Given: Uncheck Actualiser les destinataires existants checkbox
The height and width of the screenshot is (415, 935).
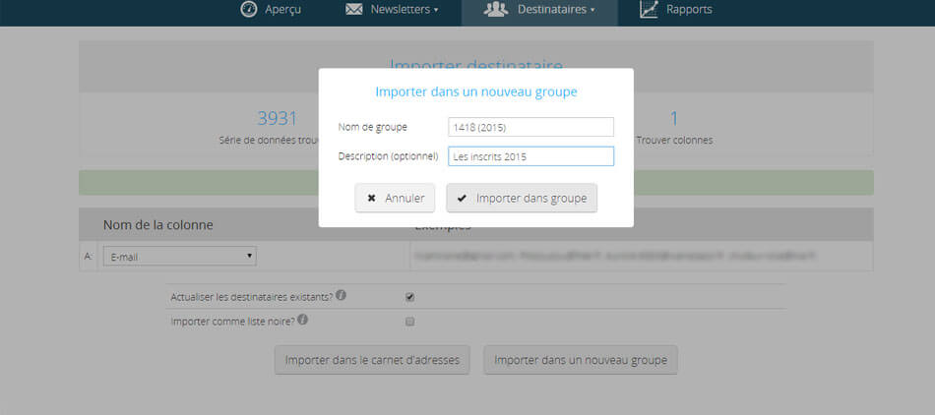Looking at the screenshot, I should (x=409, y=297).
